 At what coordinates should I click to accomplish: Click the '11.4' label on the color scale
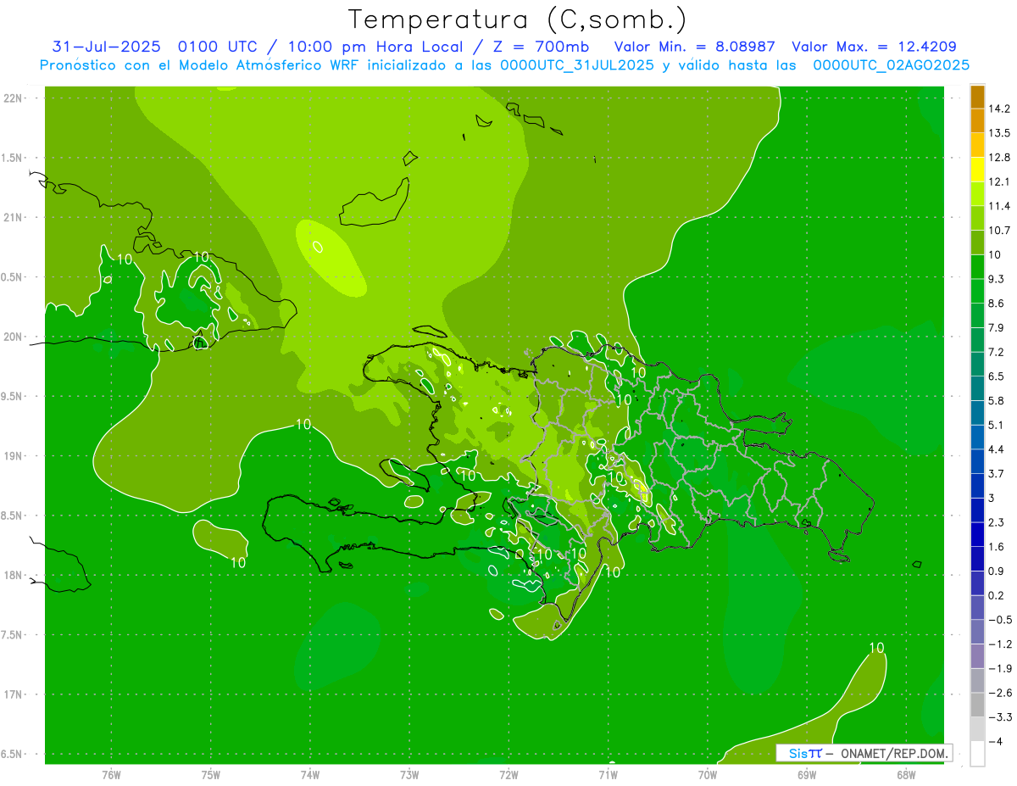coord(998,206)
